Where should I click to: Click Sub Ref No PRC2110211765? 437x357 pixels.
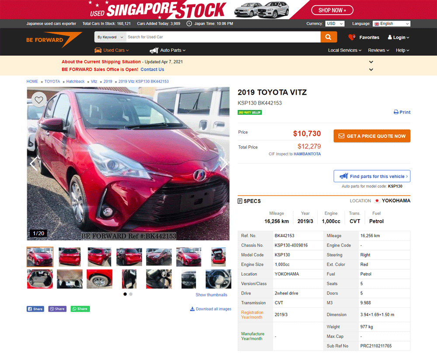click(376, 346)
